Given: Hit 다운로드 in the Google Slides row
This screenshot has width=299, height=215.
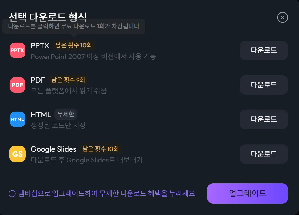Looking at the screenshot, I should point(264,154).
